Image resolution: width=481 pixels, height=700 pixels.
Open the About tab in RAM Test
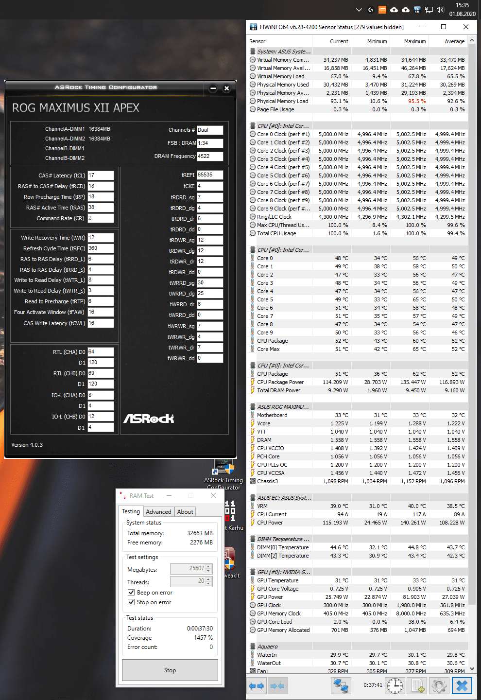coord(185,512)
